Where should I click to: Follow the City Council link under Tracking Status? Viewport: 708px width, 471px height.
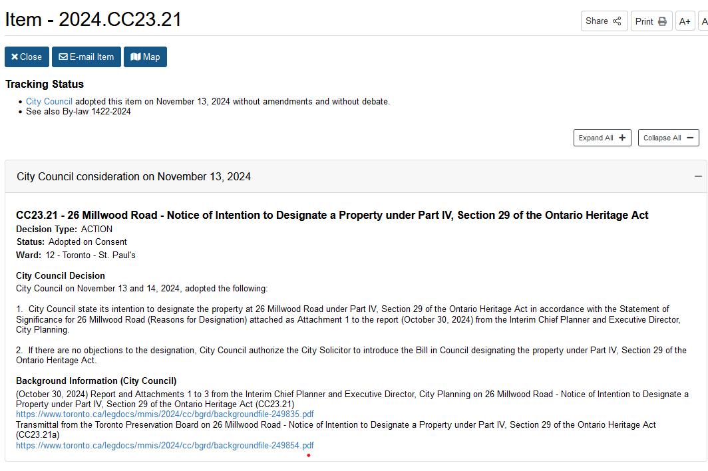pos(49,102)
